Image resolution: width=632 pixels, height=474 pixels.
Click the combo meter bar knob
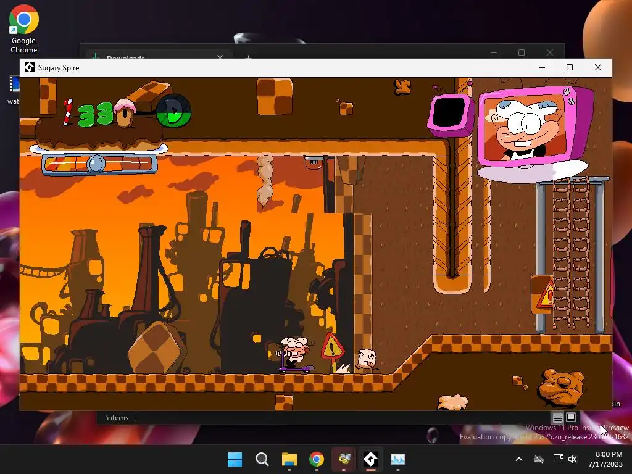click(96, 164)
